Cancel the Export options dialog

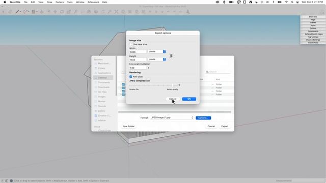173,99
